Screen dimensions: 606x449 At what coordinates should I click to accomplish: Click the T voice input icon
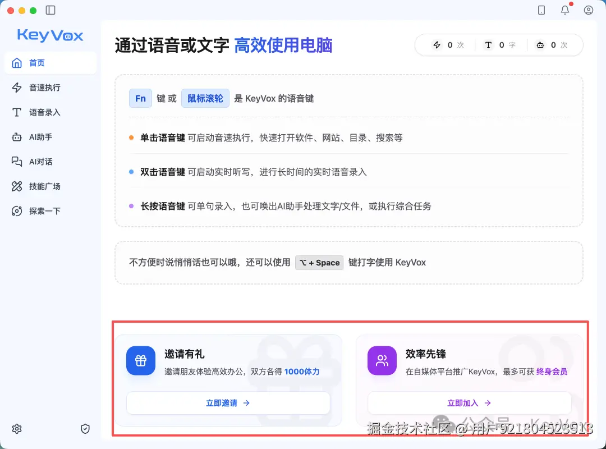17,112
